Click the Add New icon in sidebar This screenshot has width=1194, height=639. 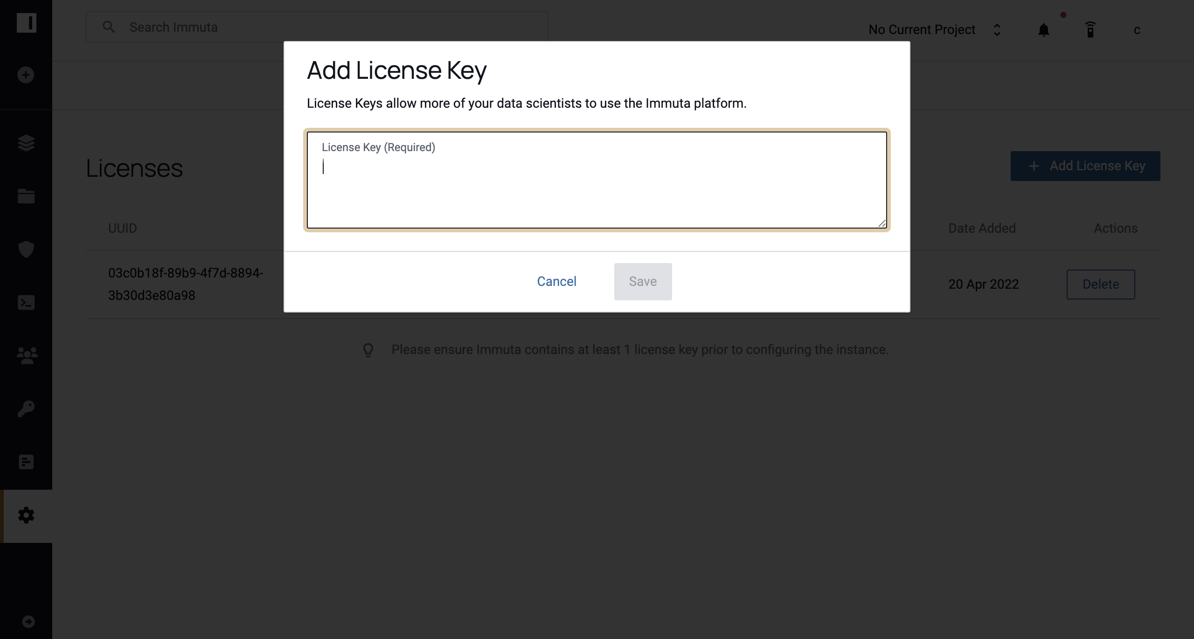[x=25, y=74]
